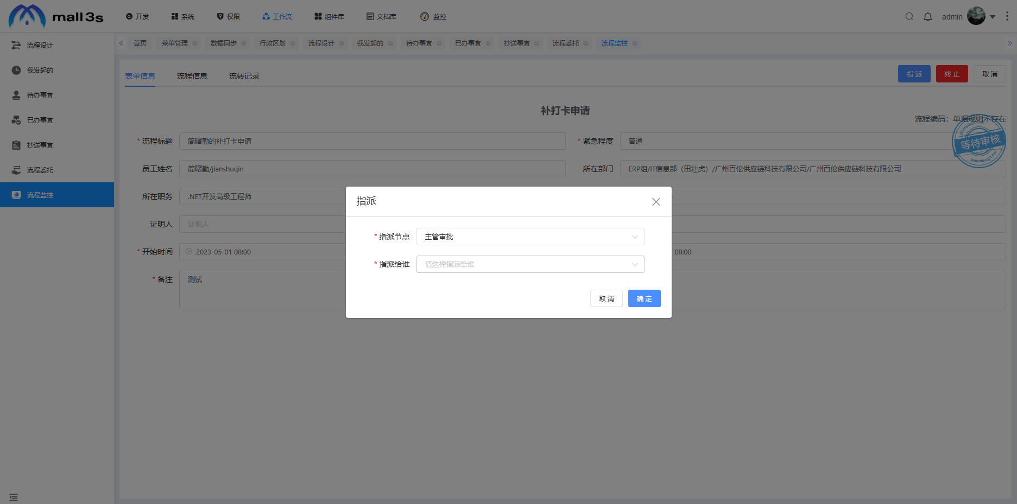Open the 系统 top menu
The height and width of the screenshot is (504, 1017).
183,17
